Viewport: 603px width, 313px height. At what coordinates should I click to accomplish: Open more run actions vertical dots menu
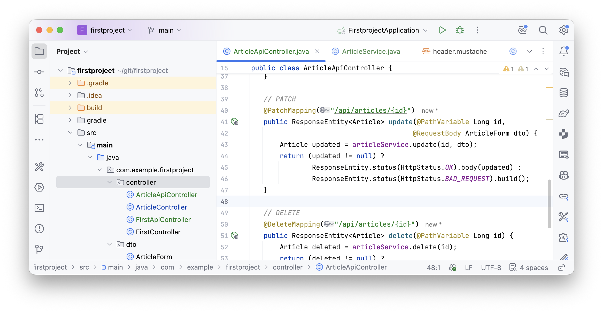(477, 30)
